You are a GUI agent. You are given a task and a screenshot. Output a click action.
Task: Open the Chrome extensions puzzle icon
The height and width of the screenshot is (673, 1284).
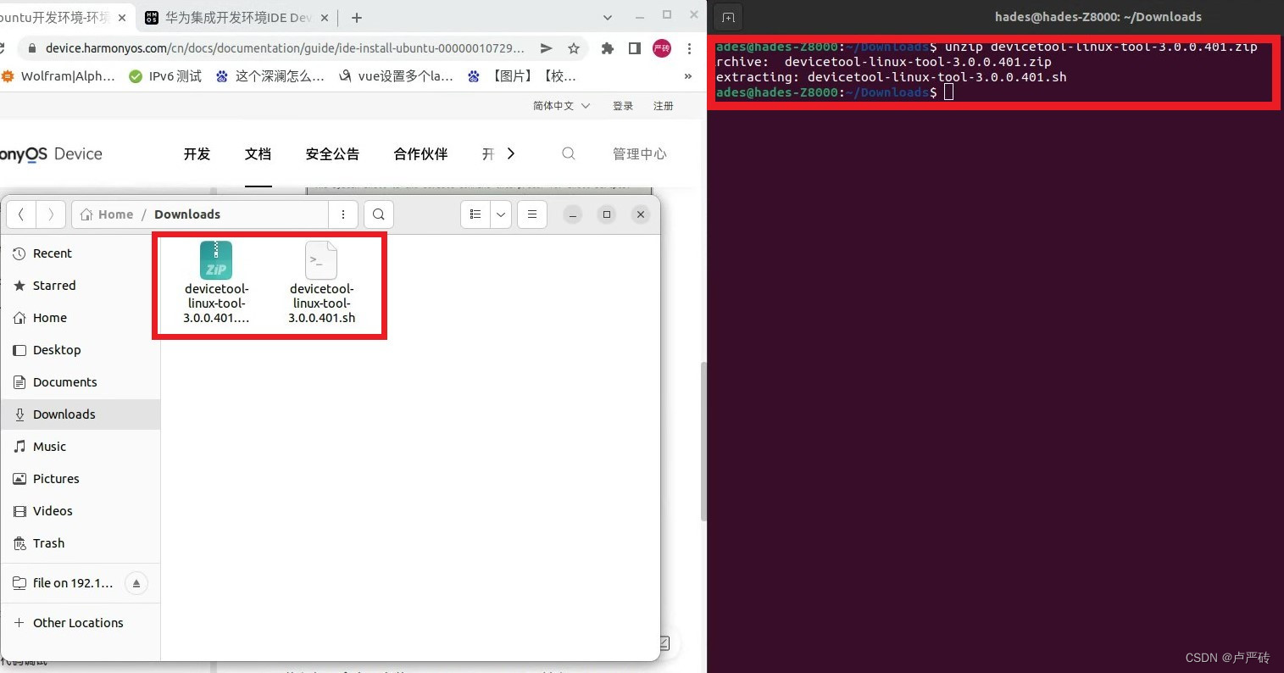click(x=607, y=48)
